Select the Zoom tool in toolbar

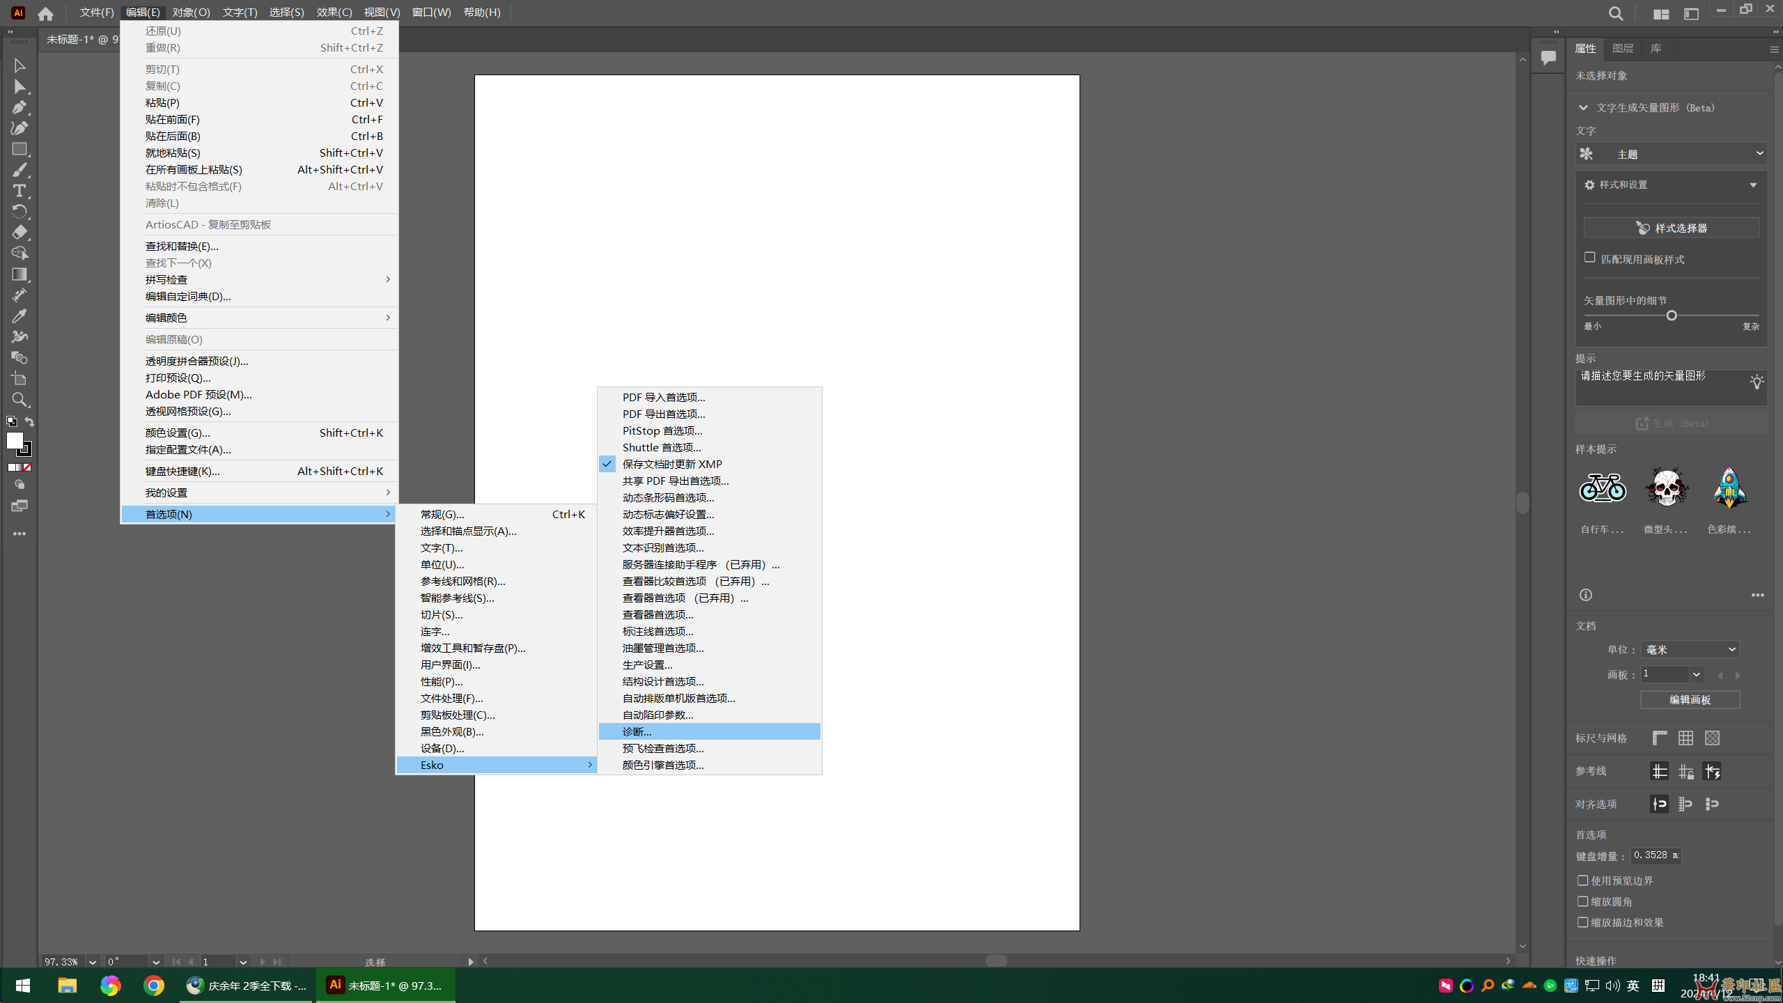tap(20, 400)
